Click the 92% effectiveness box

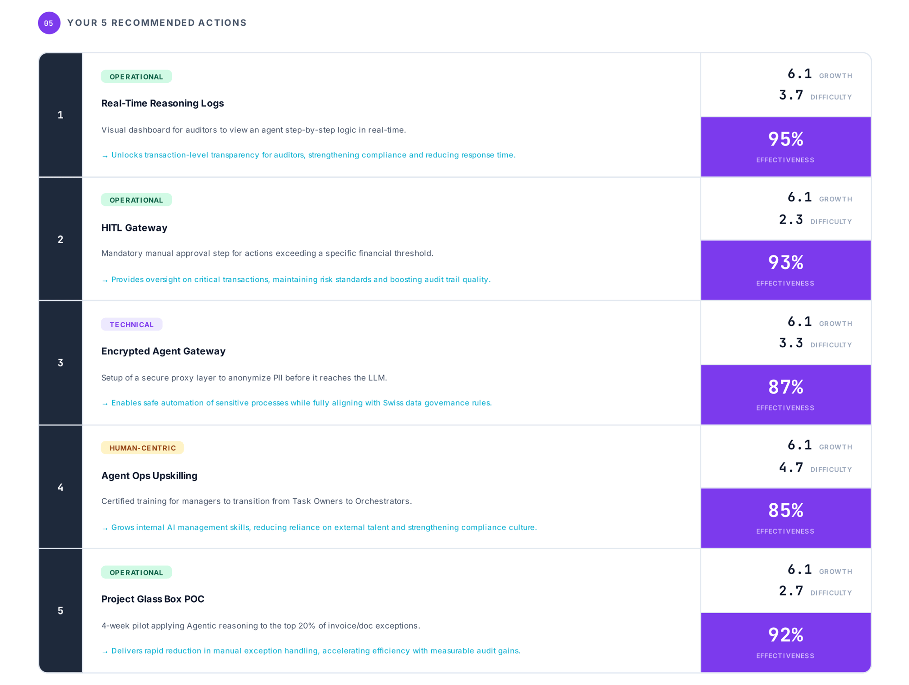click(786, 642)
